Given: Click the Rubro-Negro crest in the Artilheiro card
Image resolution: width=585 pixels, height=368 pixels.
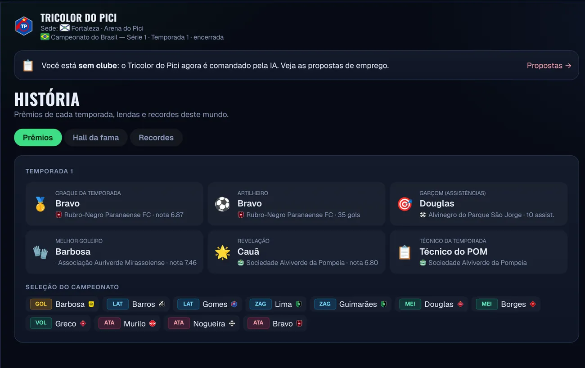Looking at the screenshot, I should tap(241, 215).
